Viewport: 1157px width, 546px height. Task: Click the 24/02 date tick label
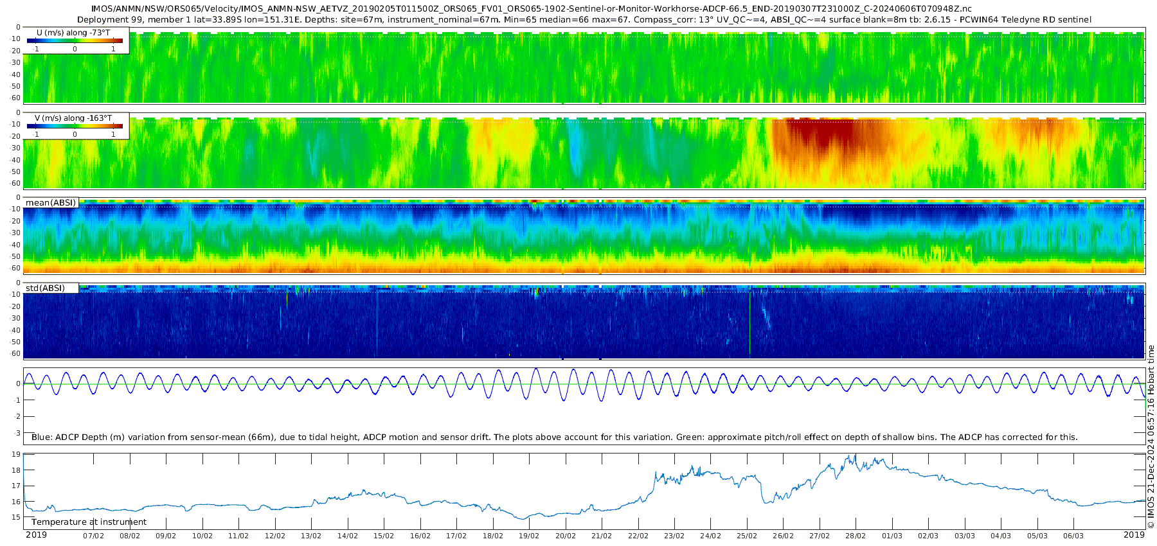tap(710, 536)
